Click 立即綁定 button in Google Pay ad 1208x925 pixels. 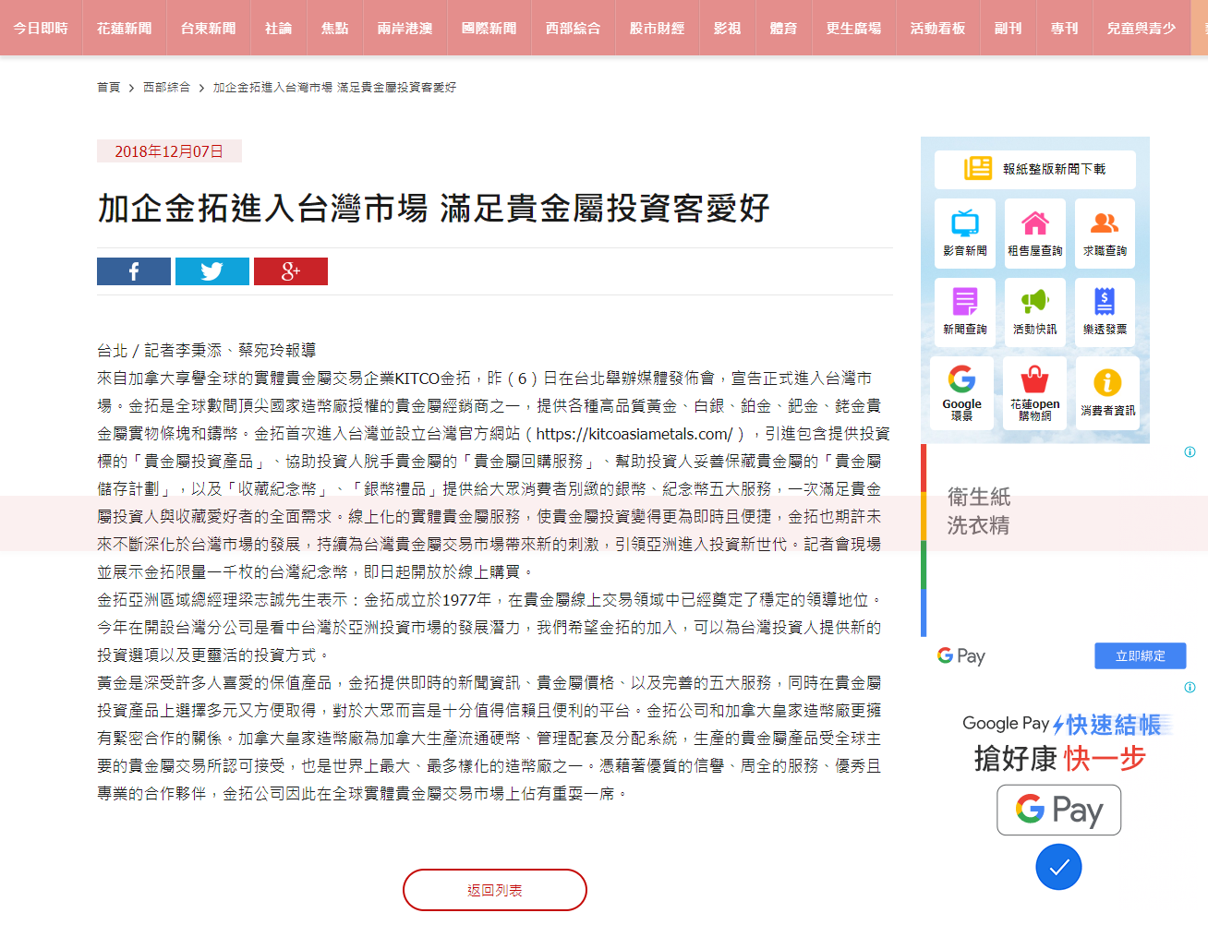click(1140, 655)
